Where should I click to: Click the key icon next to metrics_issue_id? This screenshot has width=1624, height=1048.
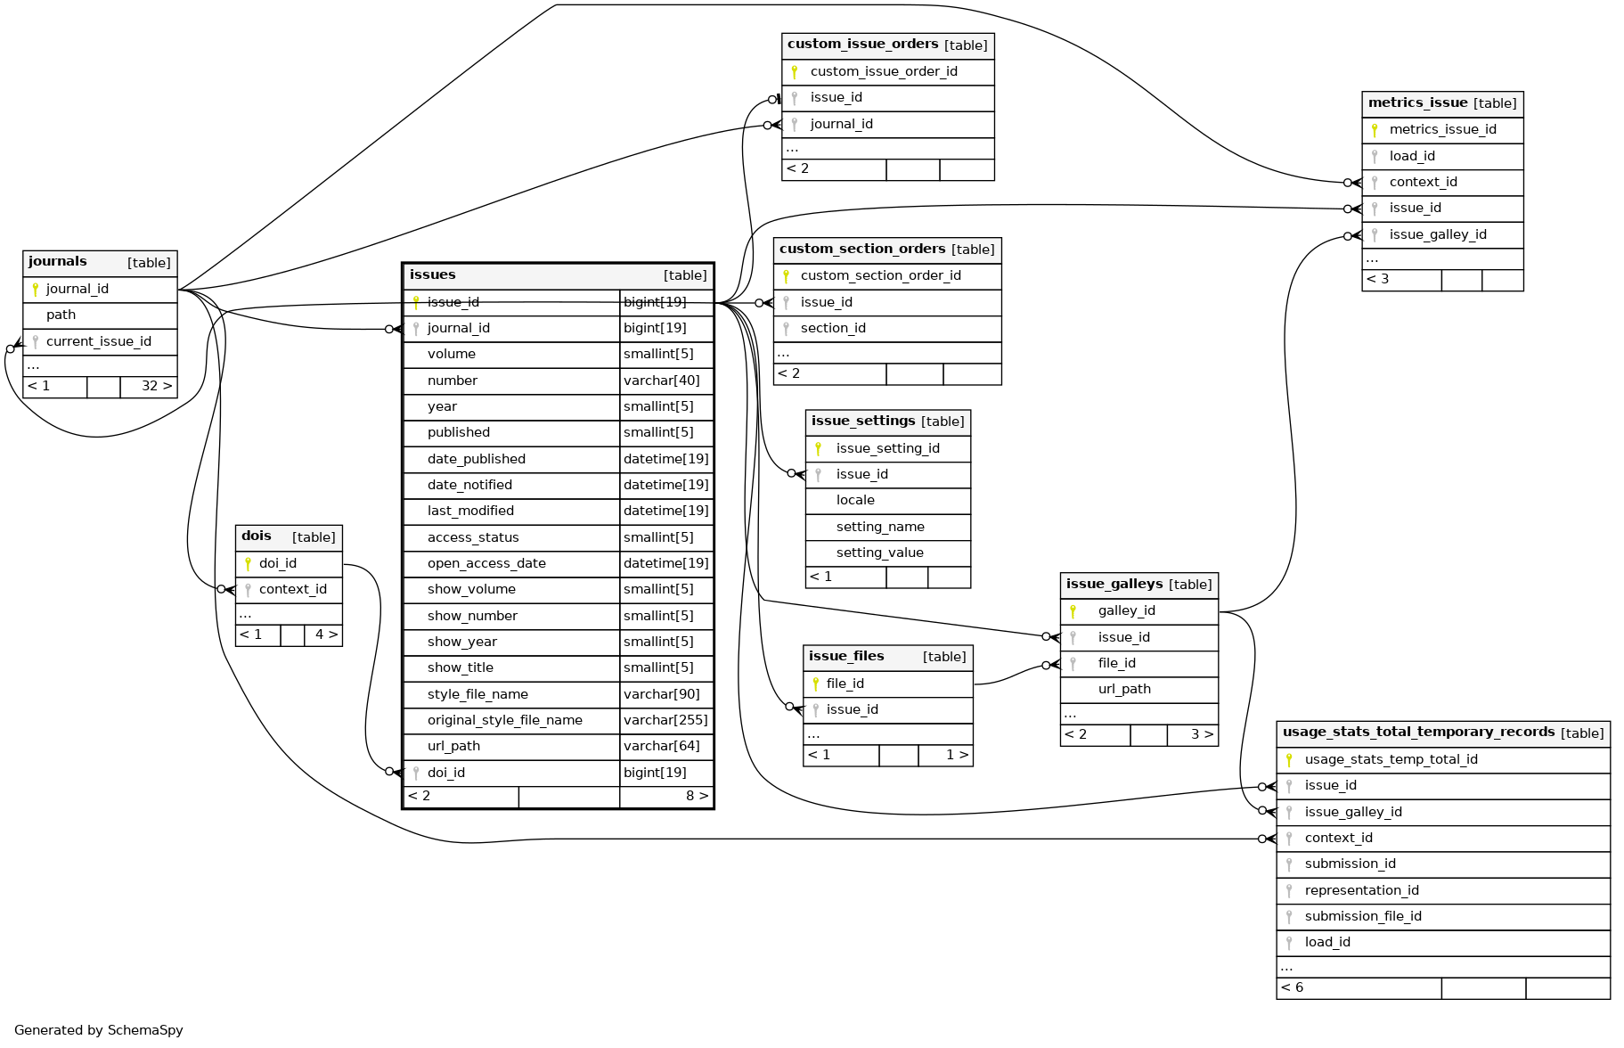click(x=1375, y=130)
